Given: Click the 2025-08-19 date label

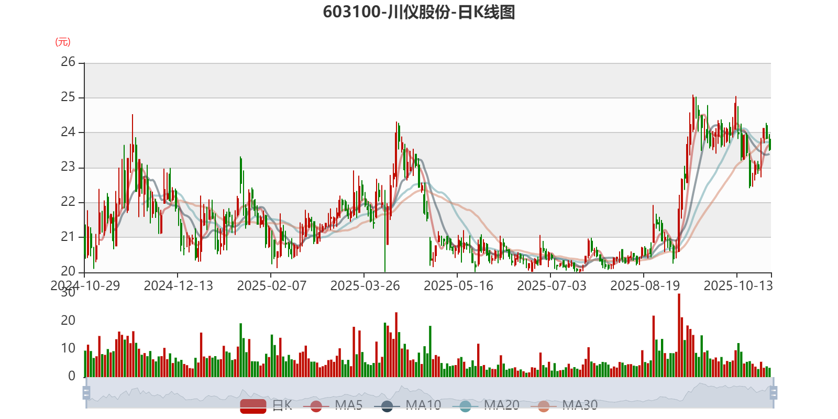Looking at the screenshot, I should click(645, 286).
